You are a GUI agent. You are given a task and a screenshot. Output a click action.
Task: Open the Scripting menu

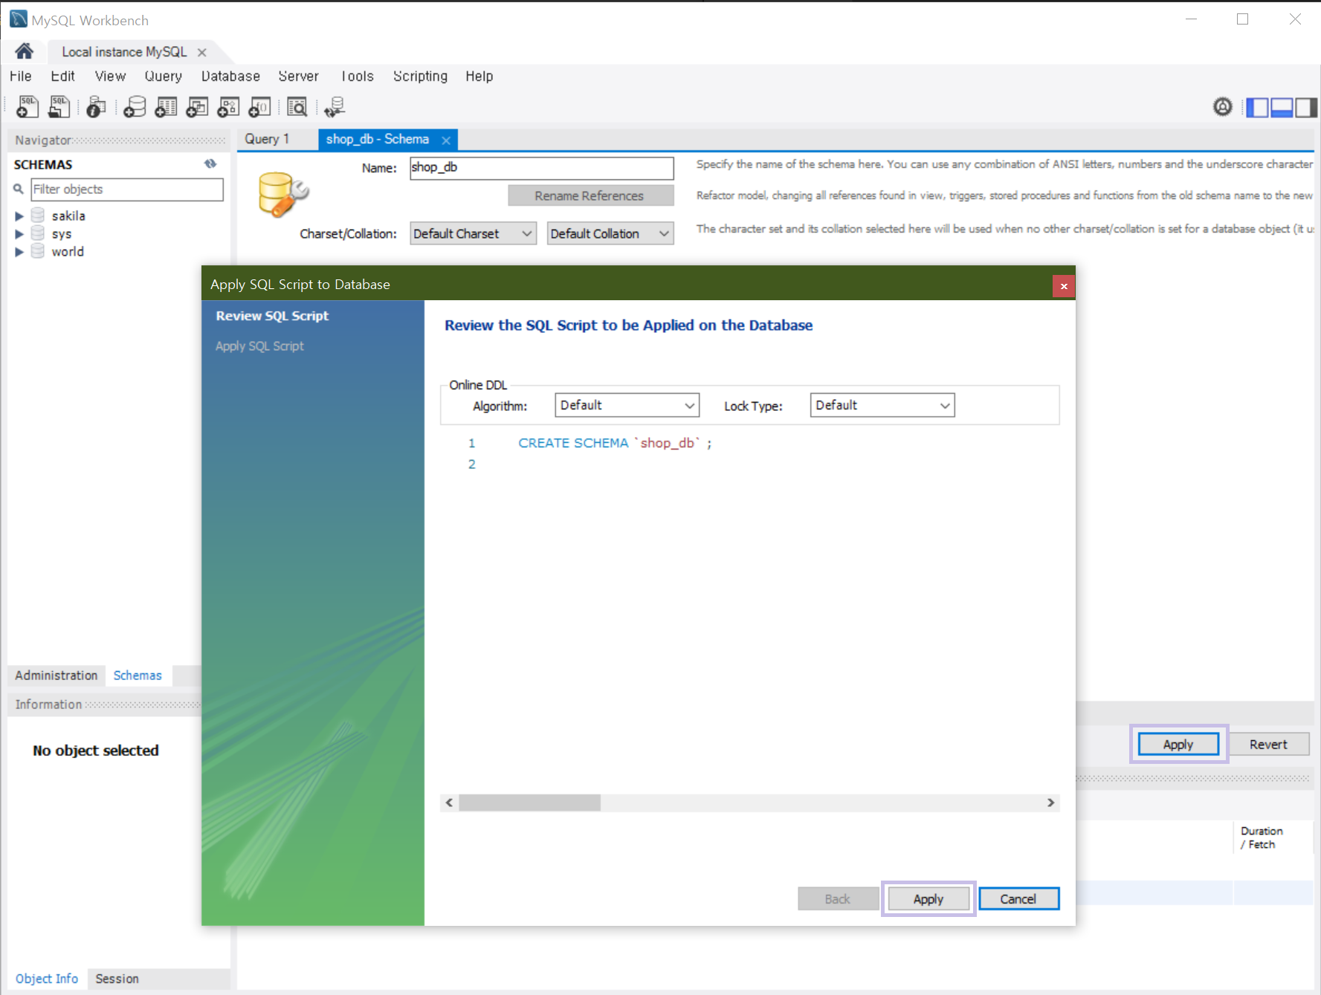[420, 76]
